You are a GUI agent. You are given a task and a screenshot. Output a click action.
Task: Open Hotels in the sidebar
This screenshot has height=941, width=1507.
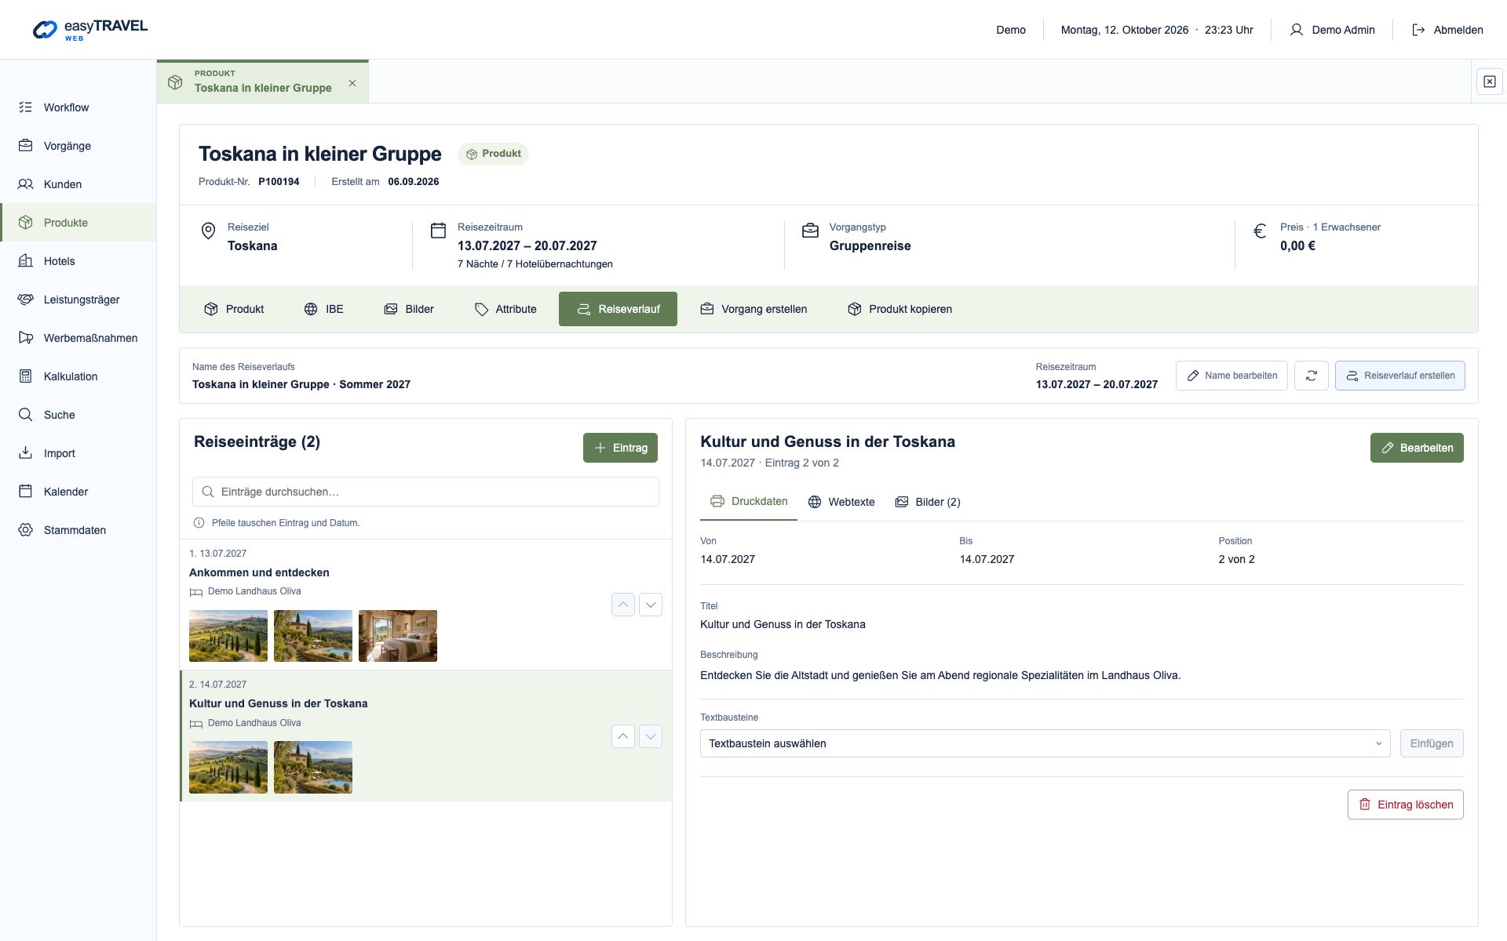[78, 261]
